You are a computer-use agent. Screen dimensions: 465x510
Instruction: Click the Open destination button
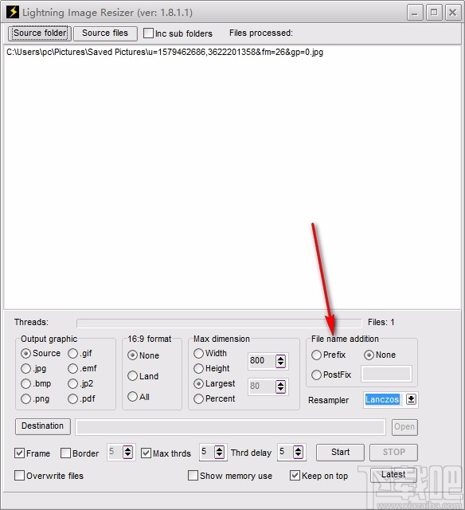tap(404, 427)
